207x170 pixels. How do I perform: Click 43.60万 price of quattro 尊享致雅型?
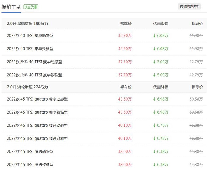pyautogui.click(x=125, y=112)
